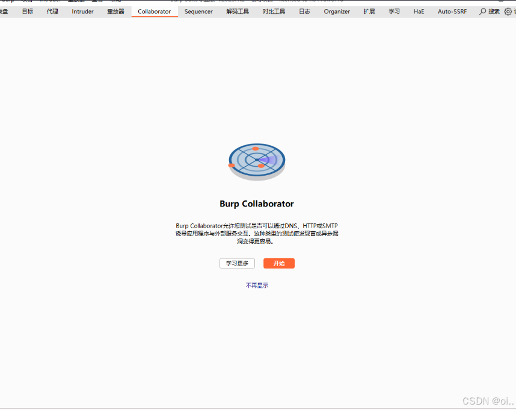
Task: Open the 对比工具 tab
Action: [x=274, y=11]
